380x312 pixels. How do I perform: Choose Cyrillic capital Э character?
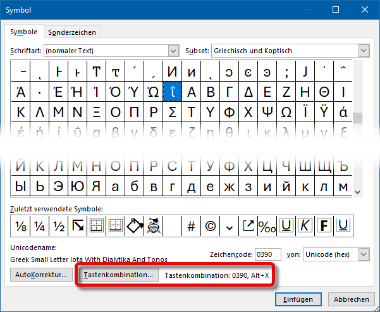[58, 186]
